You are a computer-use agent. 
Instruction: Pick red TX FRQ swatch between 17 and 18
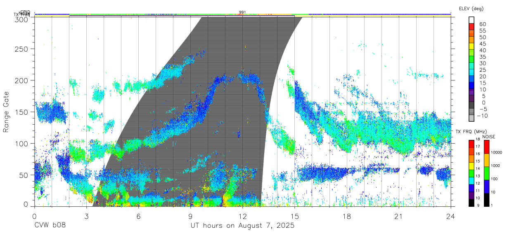(x=471, y=144)
